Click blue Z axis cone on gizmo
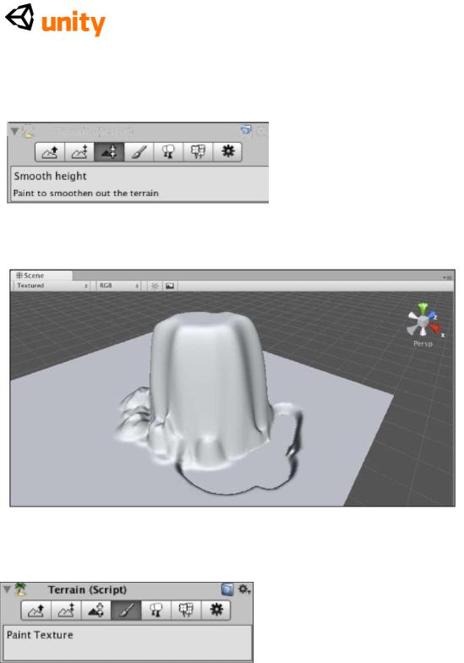 pos(433,316)
